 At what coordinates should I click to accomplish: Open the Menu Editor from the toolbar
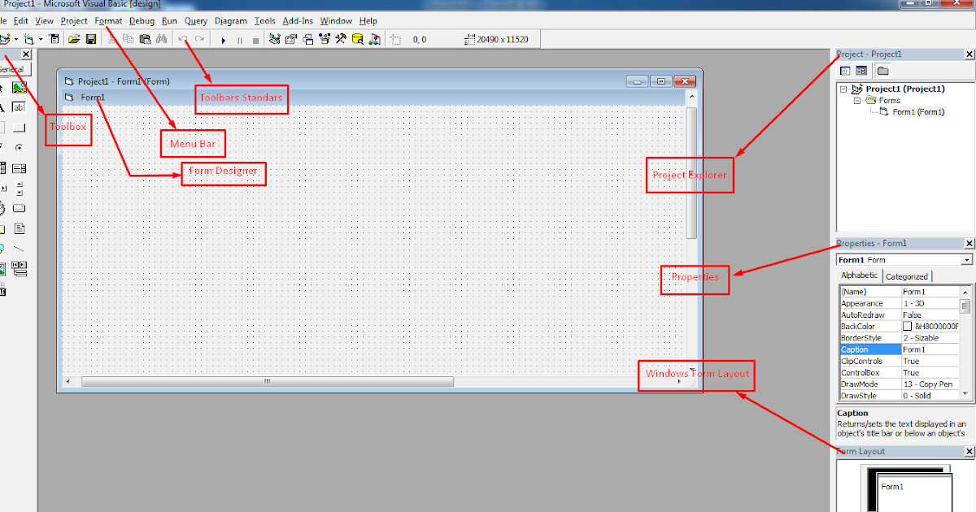click(54, 38)
